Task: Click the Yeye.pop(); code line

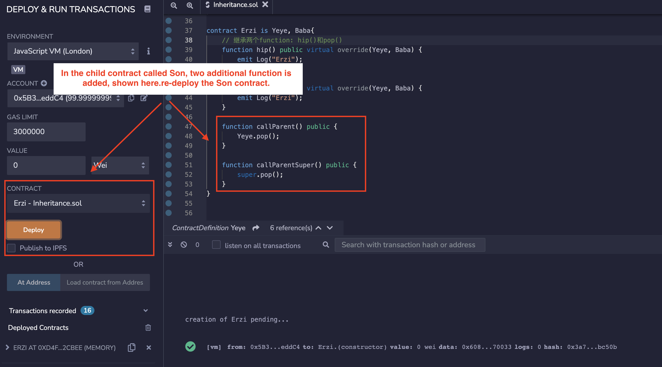Action: [258, 136]
